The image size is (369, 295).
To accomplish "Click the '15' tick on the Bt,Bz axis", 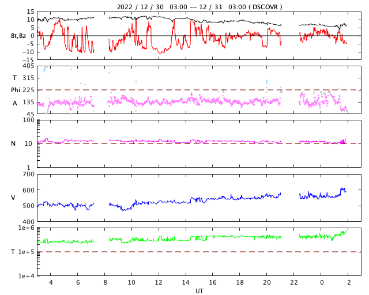I will pyautogui.click(x=31, y=12).
